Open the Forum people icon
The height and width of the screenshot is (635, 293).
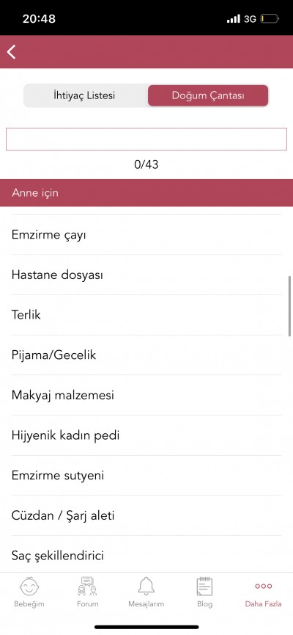(88, 587)
